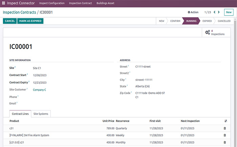Image resolution: width=237 pixels, height=147 pixels.
Task: Go to previous record arrow
Action: 214,12
